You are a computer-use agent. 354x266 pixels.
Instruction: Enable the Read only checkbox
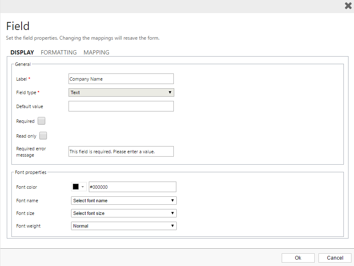pos(43,136)
